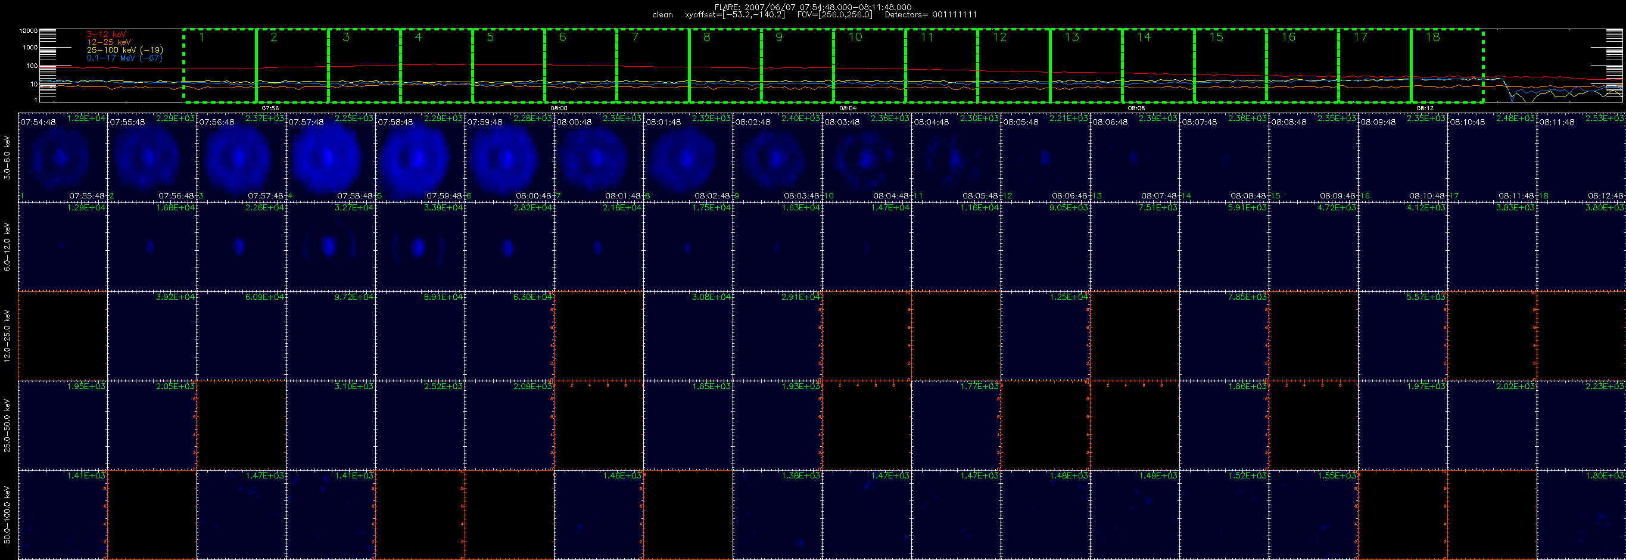Click the '9.05E+03' peak value label
The image size is (1626, 560).
pyautogui.click(x=1069, y=208)
